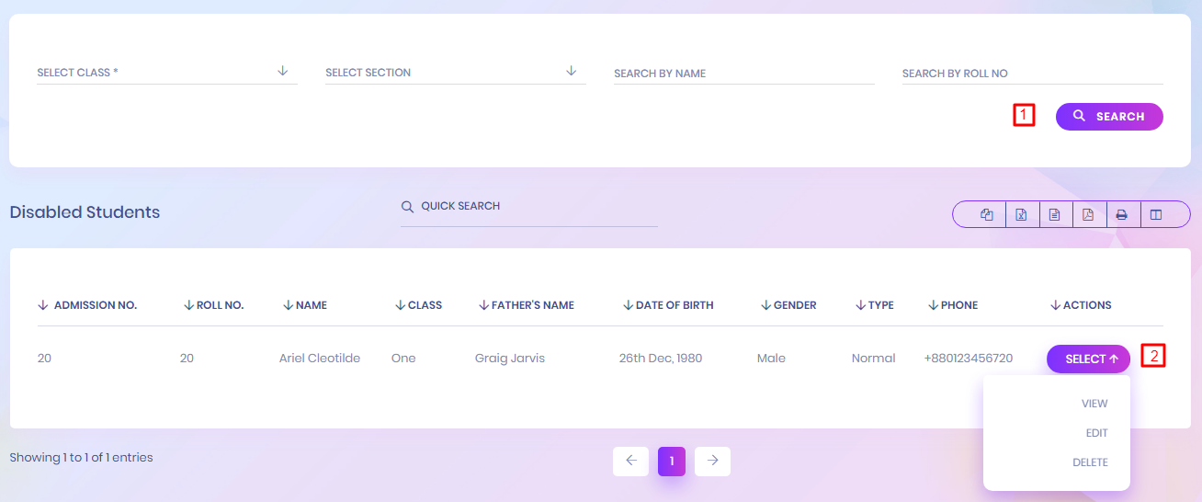Image resolution: width=1202 pixels, height=502 pixels.
Task: Export the table as PDF
Action: 1088,215
